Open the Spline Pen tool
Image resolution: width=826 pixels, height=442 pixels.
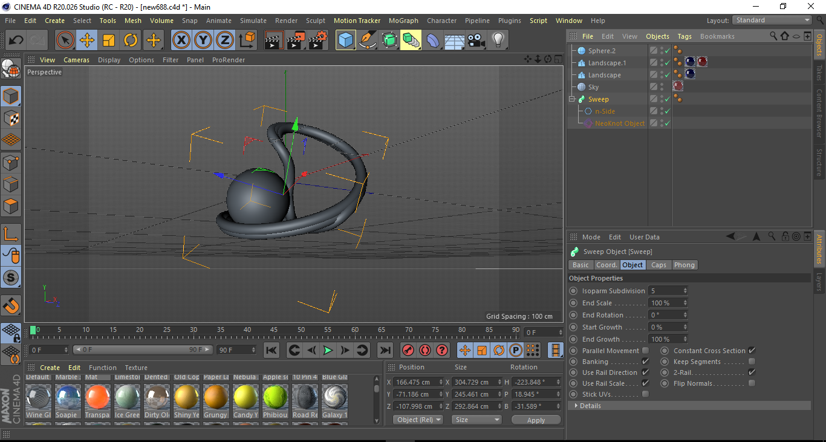(x=368, y=41)
